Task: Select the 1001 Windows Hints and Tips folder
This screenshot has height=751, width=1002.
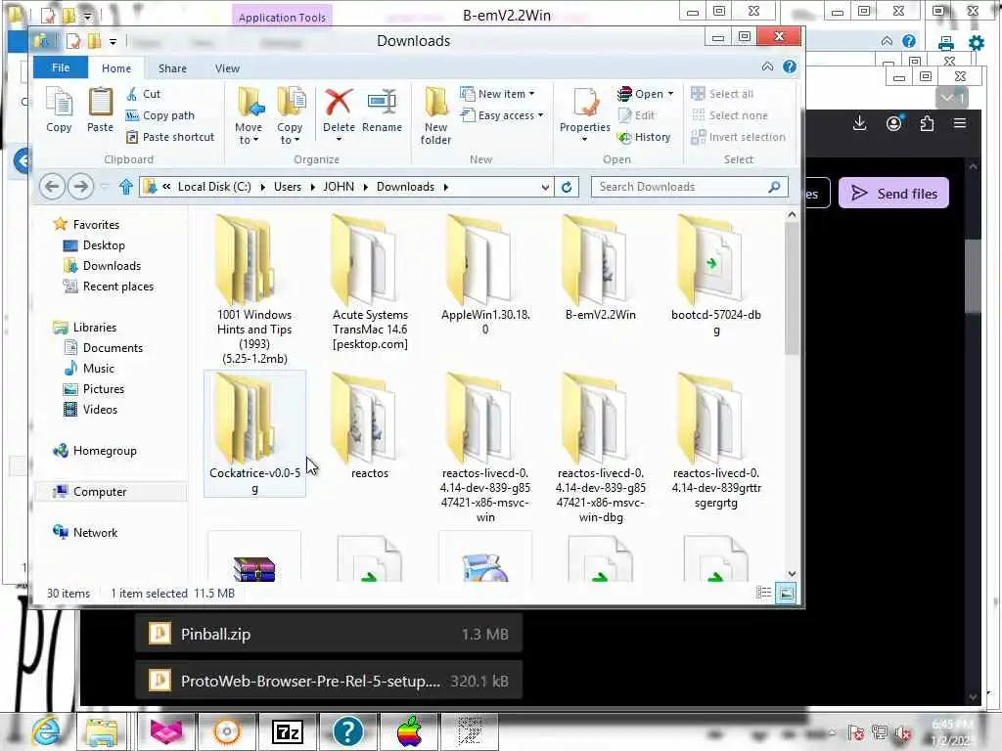Action: click(254, 289)
